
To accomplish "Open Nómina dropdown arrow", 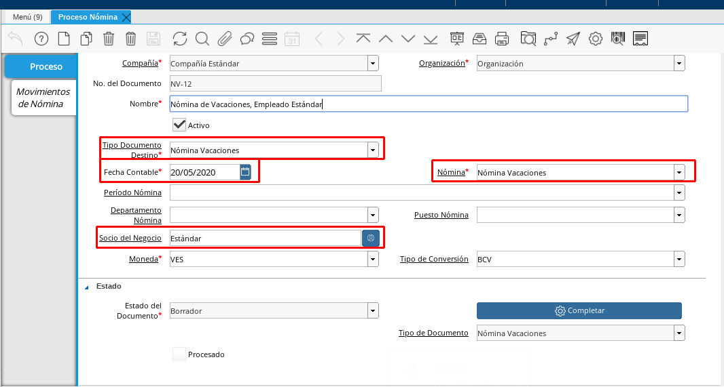I will point(679,172).
